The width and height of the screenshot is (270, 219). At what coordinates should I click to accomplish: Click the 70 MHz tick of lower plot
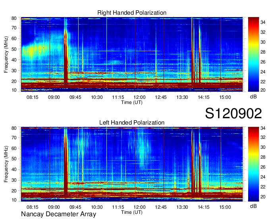coord(14,138)
